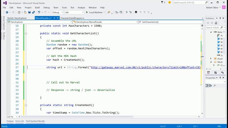Switch to Team Explorer bottom tab icon

click(215, 73)
